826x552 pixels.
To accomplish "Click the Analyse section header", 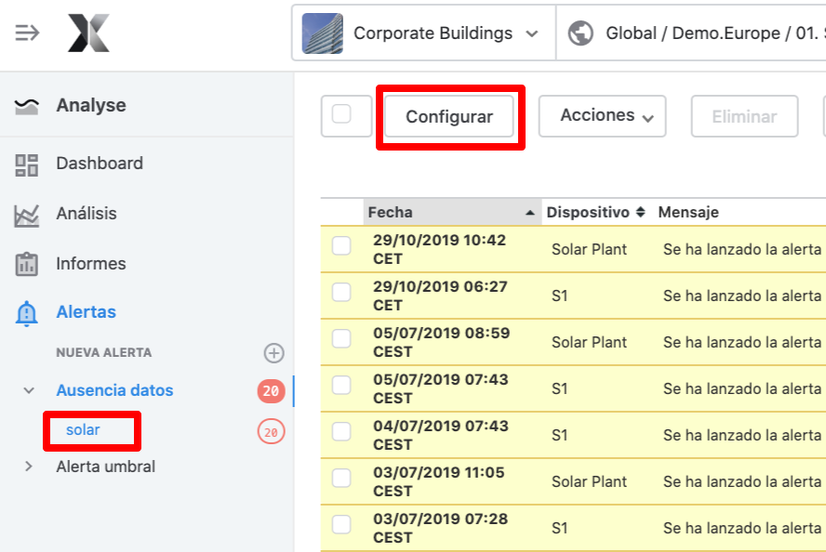I will (x=91, y=105).
